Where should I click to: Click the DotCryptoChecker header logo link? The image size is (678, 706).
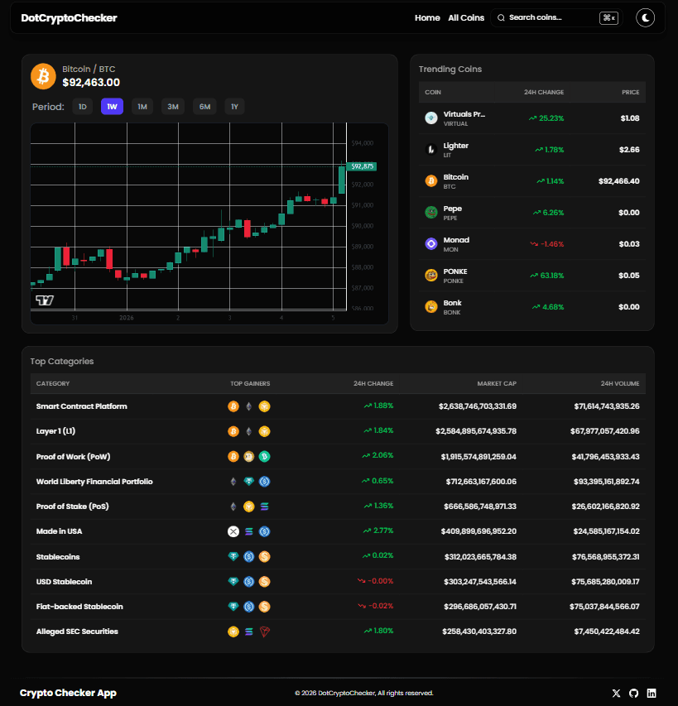tap(69, 17)
